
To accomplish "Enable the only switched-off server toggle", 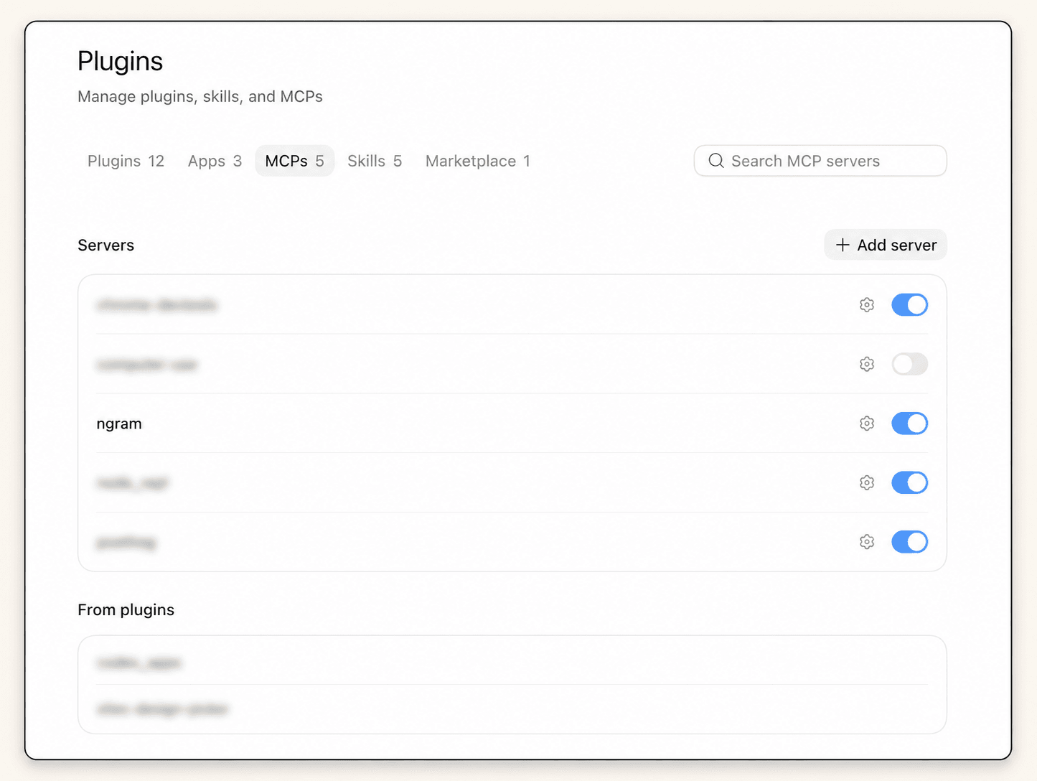I will pos(909,364).
